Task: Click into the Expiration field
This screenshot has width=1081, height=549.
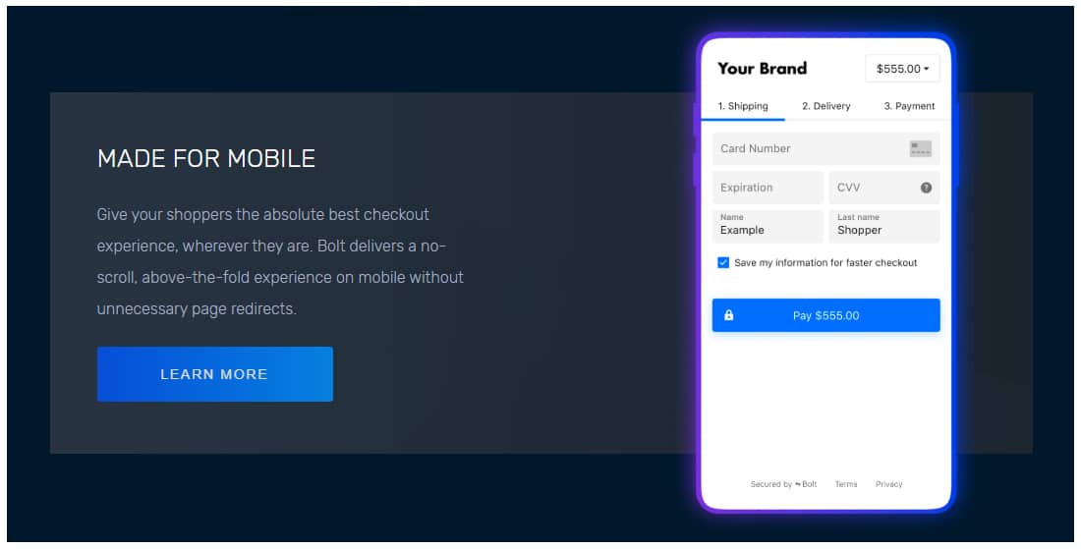Action: coord(767,188)
